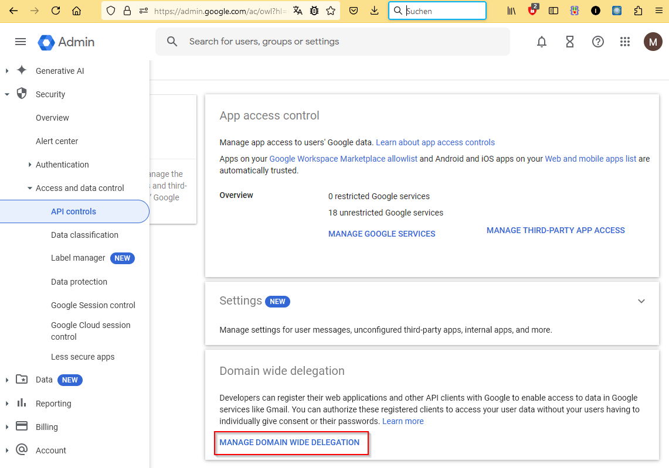Open the Admin navigation hamburger menu
The image size is (669, 468).
20,42
